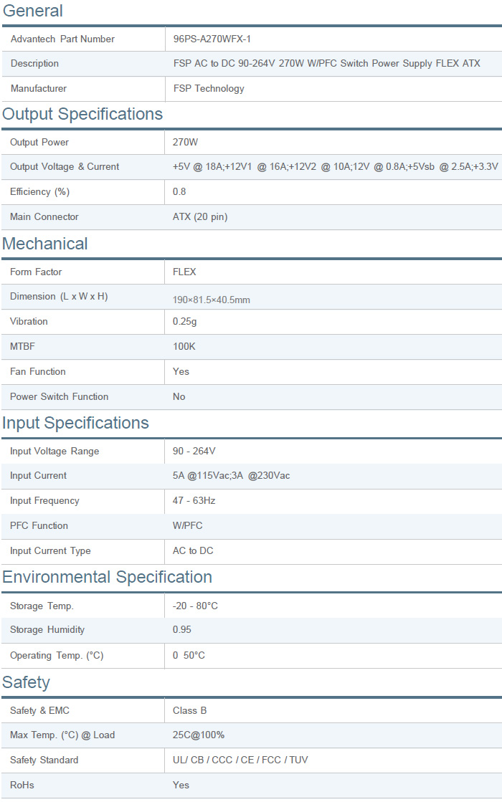Image resolution: width=502 pixels, height=802 pixels.
Task: Select the part number 96PS-A270WFX-1
Action: coord(212,39)
